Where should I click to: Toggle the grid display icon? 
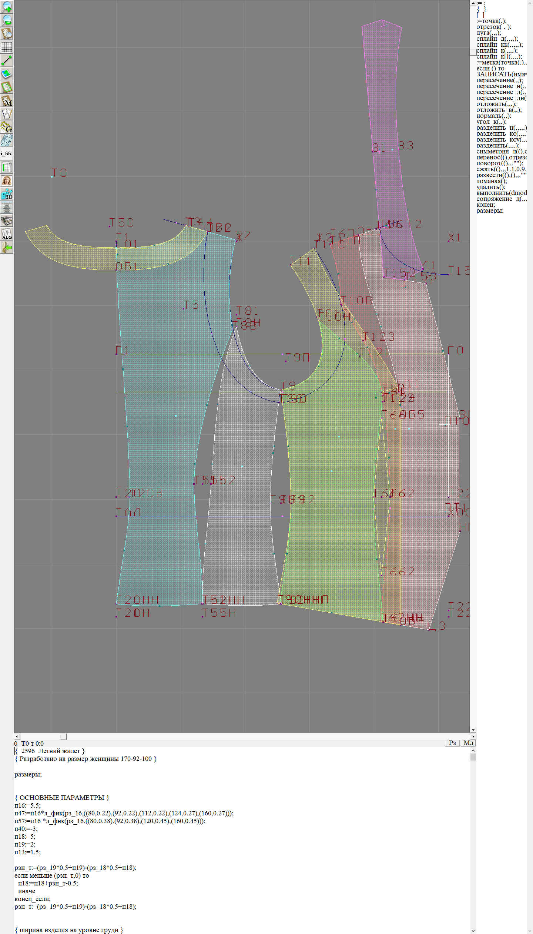(7, 47)
